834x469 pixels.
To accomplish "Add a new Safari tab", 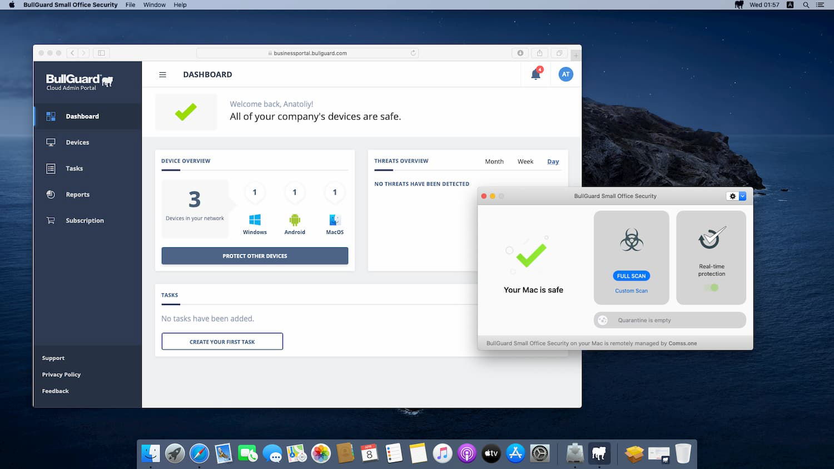I will click(576, 56).
